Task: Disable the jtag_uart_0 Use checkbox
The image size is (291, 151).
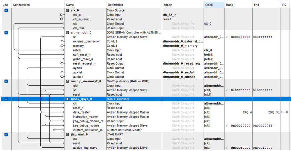Action: (6, 134)
